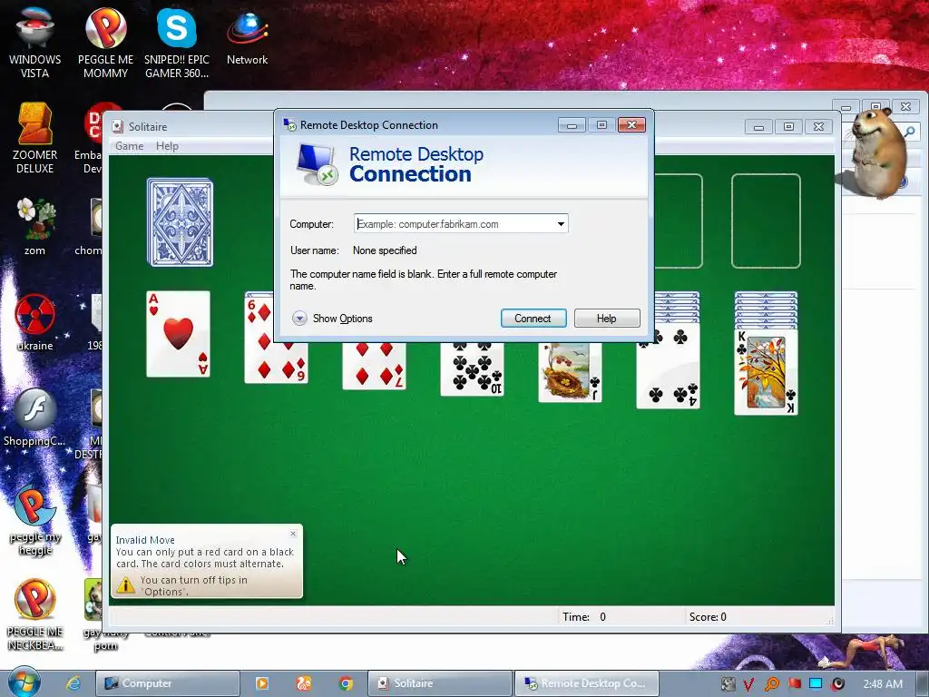This screenshot has height=697, width=929.
Task: Launch Google Chrome from the taskbar
Action: (346, 683)
